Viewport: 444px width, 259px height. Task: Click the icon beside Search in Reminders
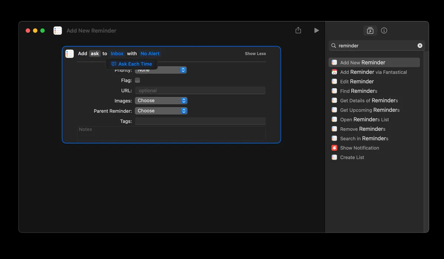coord(334,139)
